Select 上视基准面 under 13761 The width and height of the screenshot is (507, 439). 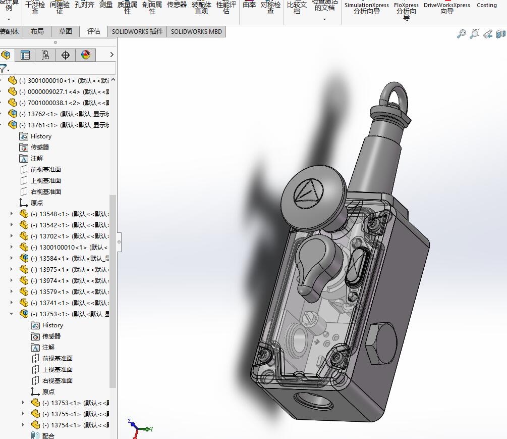point(41,180)
